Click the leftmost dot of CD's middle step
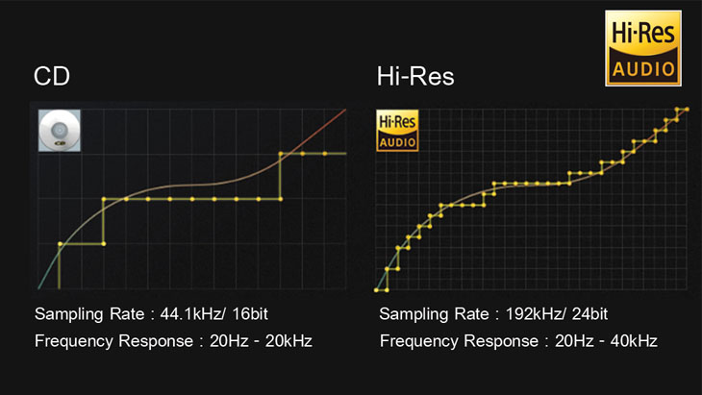702x395 pixels. click(104, 199)
